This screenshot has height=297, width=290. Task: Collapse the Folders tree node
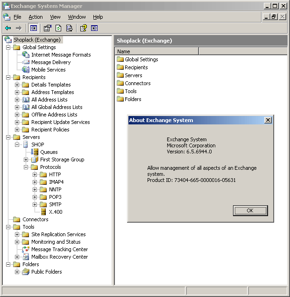click(x=8, y=264)
